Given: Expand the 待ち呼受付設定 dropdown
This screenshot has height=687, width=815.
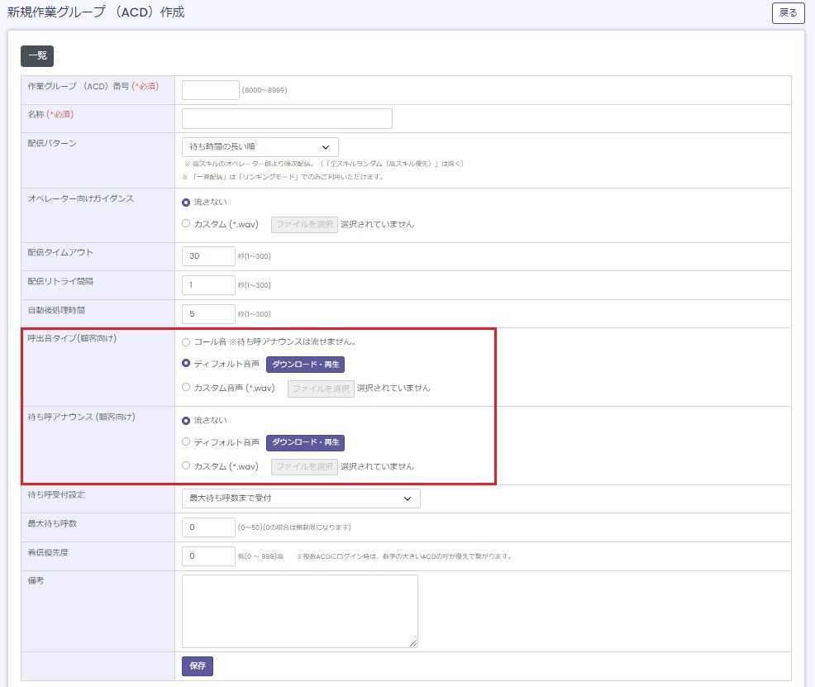Looking at the screenshot, I should click(301, 499).
